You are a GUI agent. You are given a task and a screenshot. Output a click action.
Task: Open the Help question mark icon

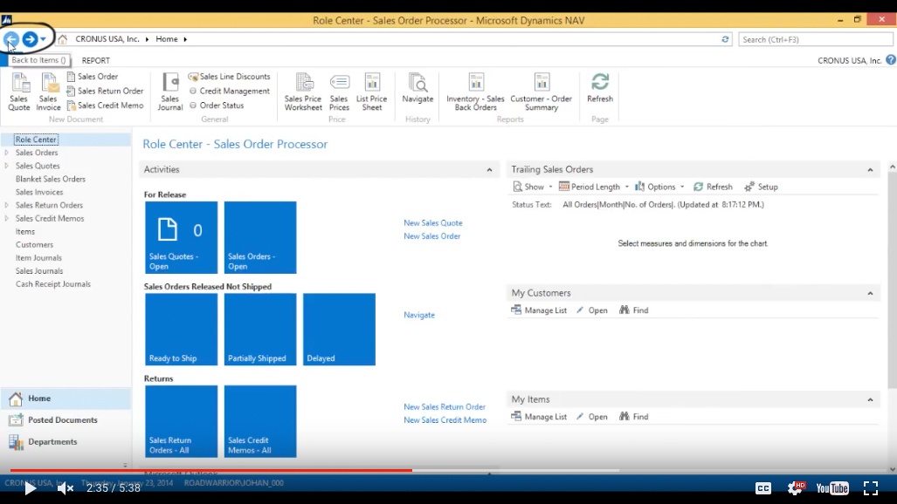pyautogui.click(x=890, y=60)
